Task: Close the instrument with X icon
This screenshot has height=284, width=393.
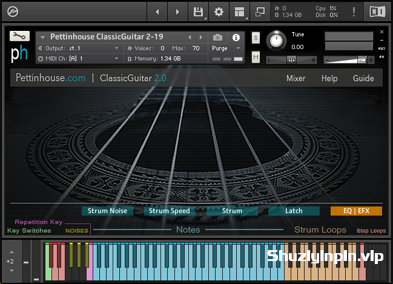Action: 381,32
